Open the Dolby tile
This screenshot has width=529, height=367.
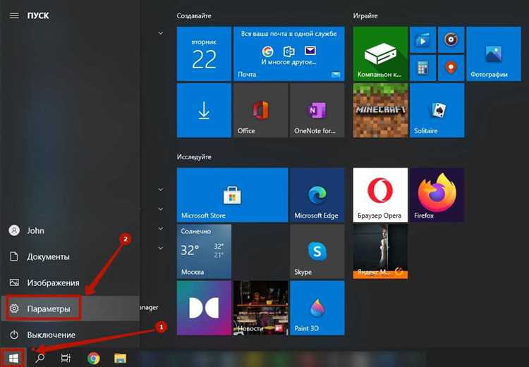pyautogui.click(x=204, y=308)
